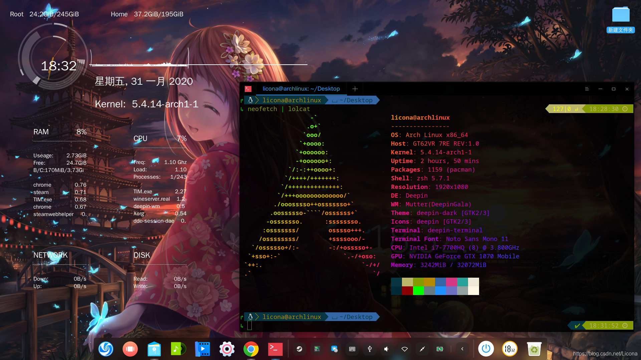Open the terminal hamburger menu
641x360 pixels.
(587, 89)
